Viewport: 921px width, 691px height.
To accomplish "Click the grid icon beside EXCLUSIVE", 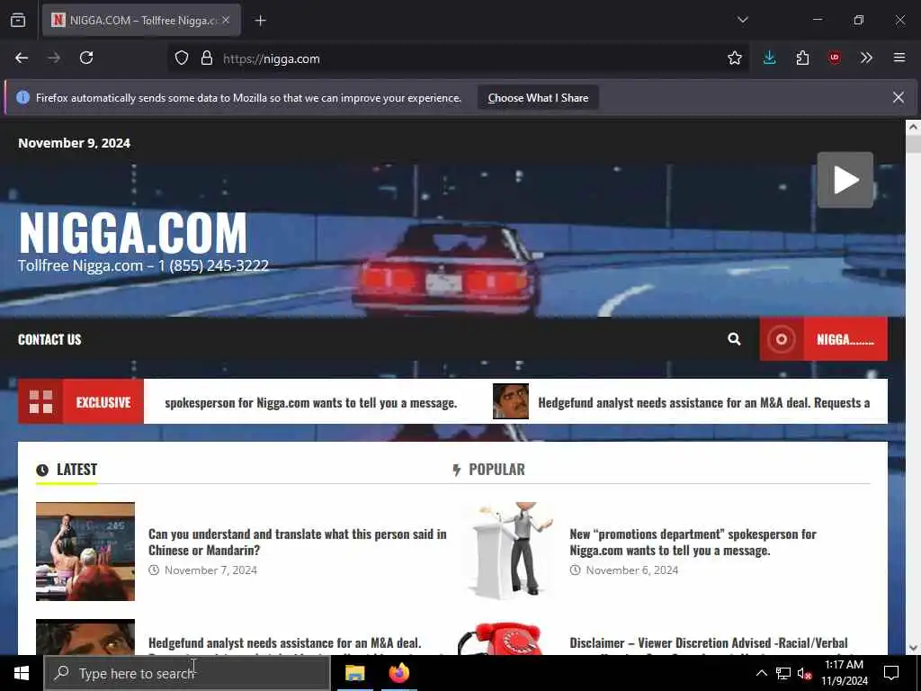I will pyautogui.click(x=40, y=402).
